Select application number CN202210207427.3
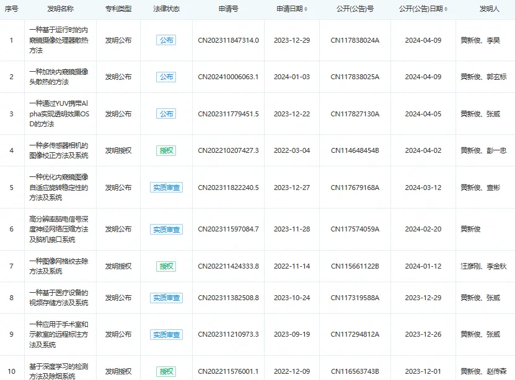Screen dimensions: 515x380 click(228, 150)
